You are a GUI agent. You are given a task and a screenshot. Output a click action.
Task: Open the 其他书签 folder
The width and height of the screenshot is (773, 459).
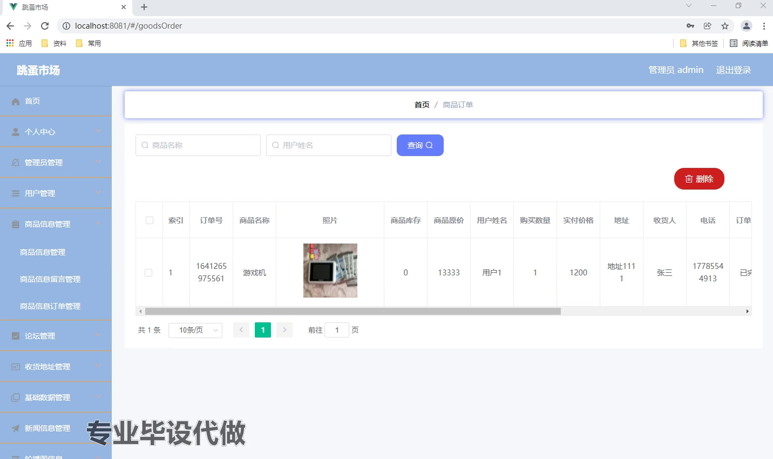point(699,43)
